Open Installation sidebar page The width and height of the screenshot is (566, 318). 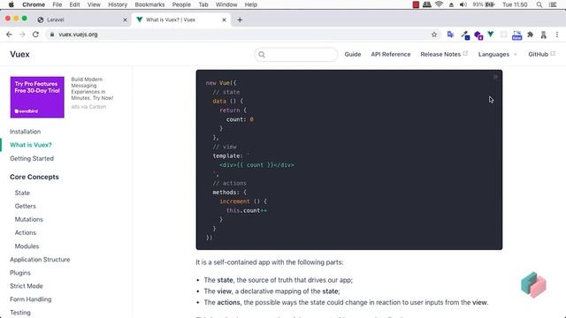[26, 132]
